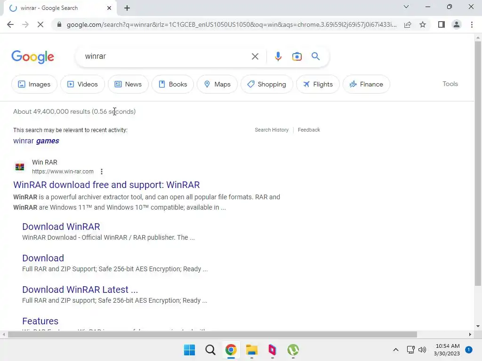
Task: Open the pink app on taskbar
Action: pos(273,350)
